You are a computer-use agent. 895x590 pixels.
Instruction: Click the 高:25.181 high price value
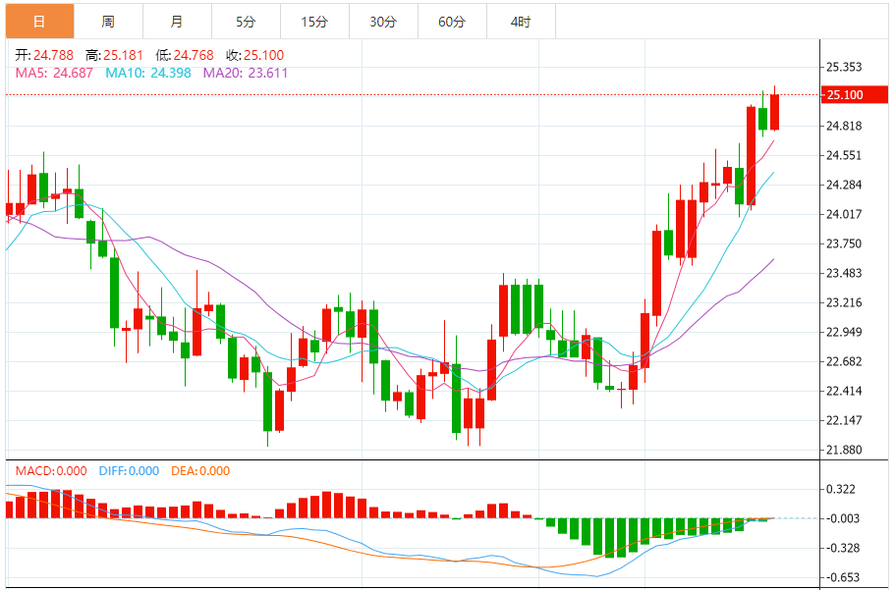click(x=114, y=55)
